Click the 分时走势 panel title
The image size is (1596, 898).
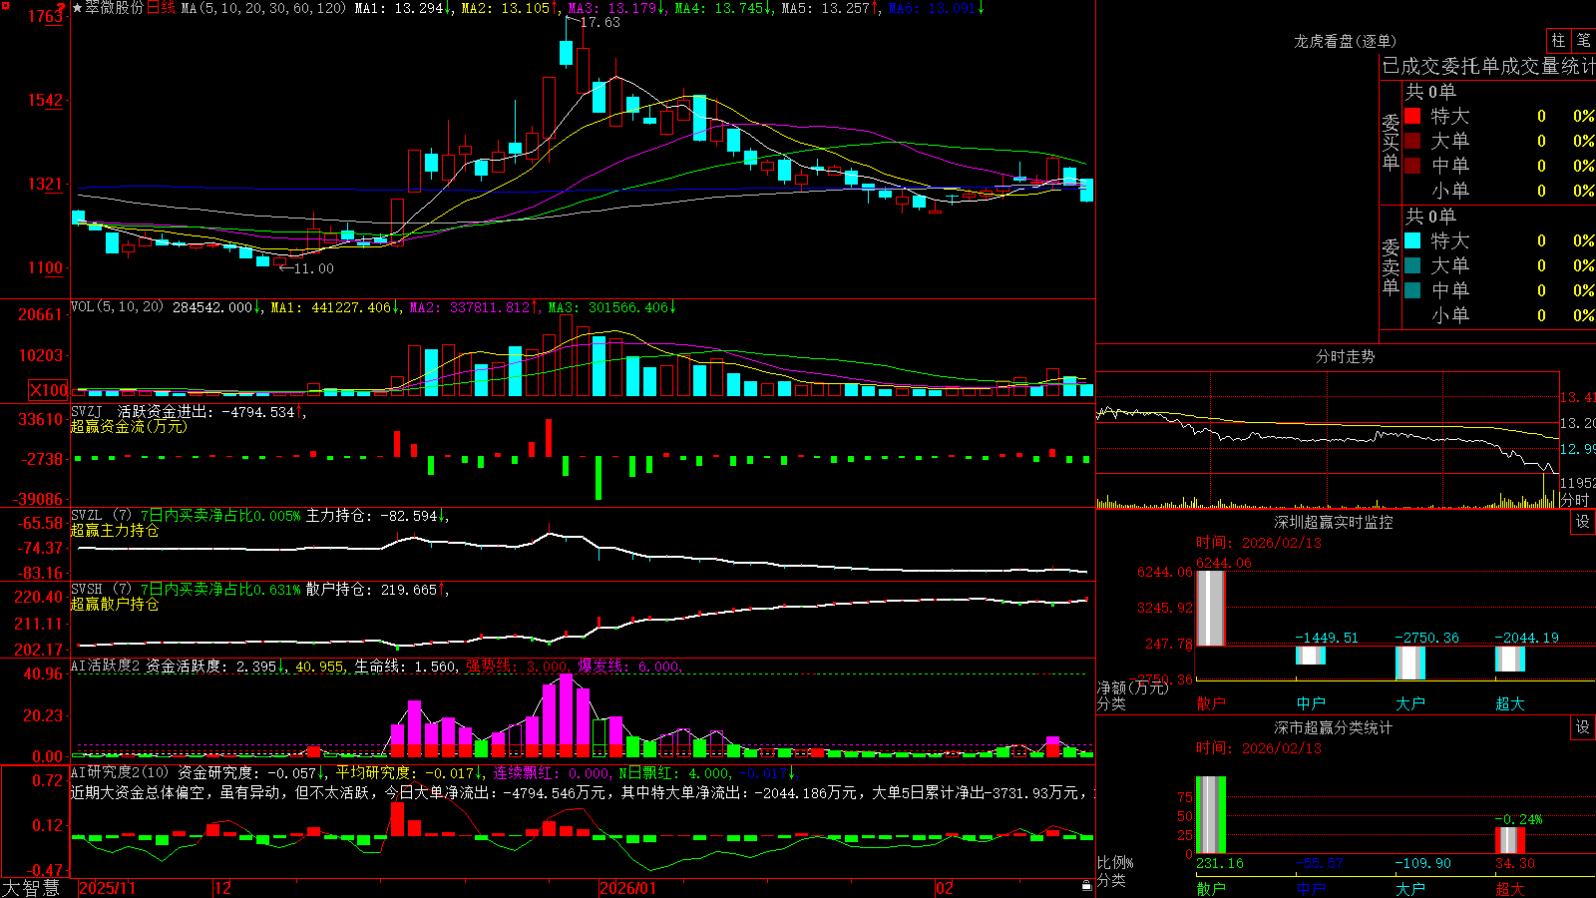pyautogui.click(x=1345, y=356)
